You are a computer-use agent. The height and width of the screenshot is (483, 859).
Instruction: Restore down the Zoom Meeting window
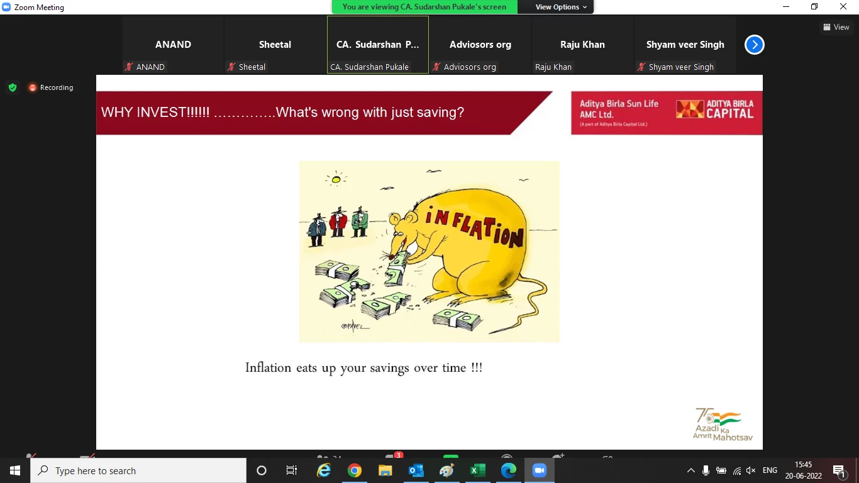point(814,7)
